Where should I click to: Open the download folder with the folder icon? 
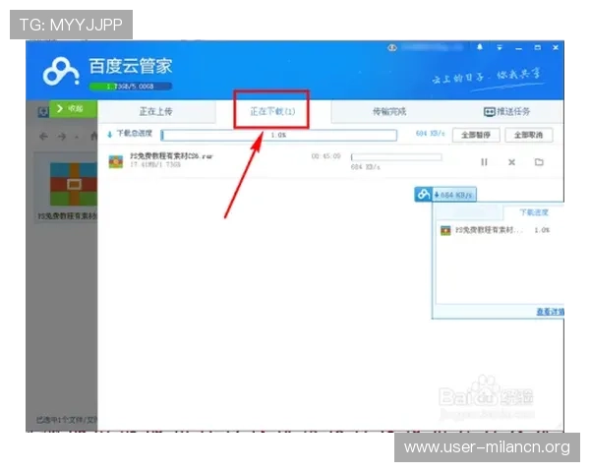(539, 162)
